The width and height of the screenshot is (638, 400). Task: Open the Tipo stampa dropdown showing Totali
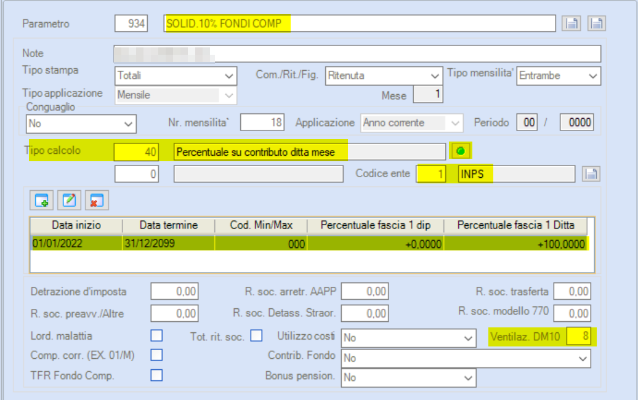coord(176,76)
